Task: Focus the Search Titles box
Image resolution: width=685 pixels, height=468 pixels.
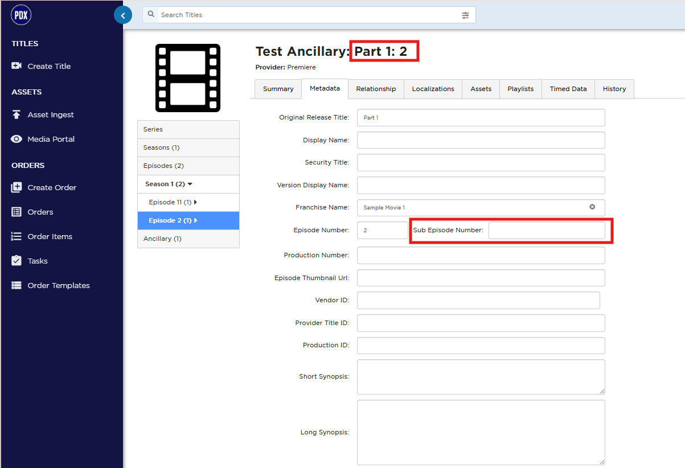Action: click(x=309, y=15)
